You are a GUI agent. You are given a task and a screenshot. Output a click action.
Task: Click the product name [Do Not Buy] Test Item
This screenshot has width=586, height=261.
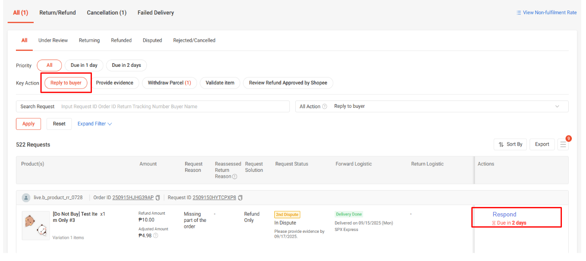tap(75, 217)
